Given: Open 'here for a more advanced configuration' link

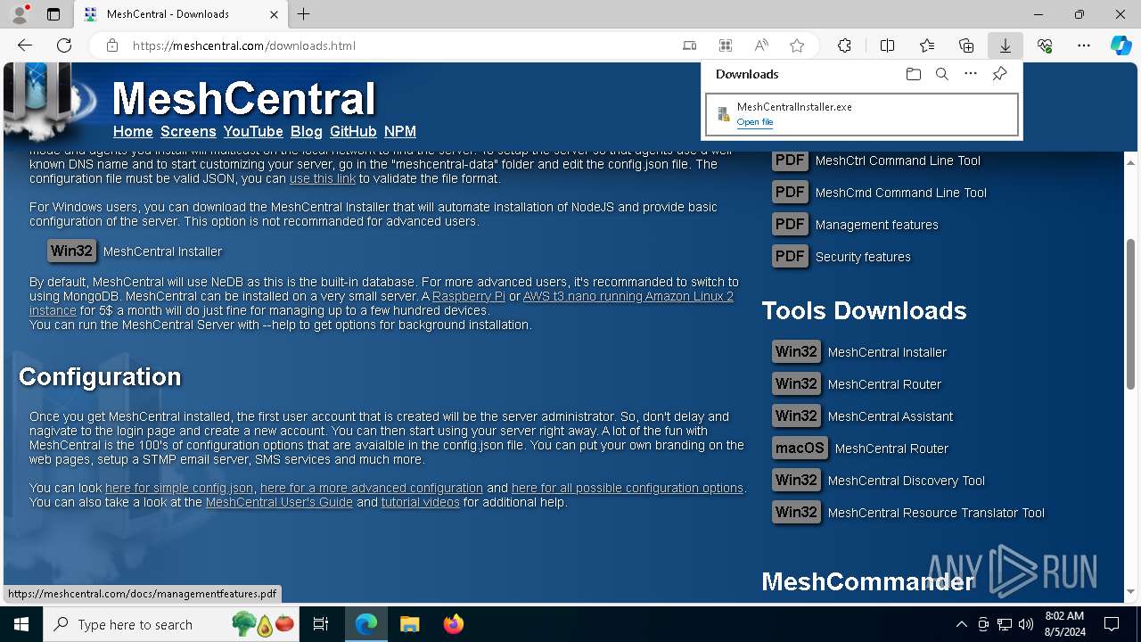Looking at the screenshot, I should (x=372, y=488).
